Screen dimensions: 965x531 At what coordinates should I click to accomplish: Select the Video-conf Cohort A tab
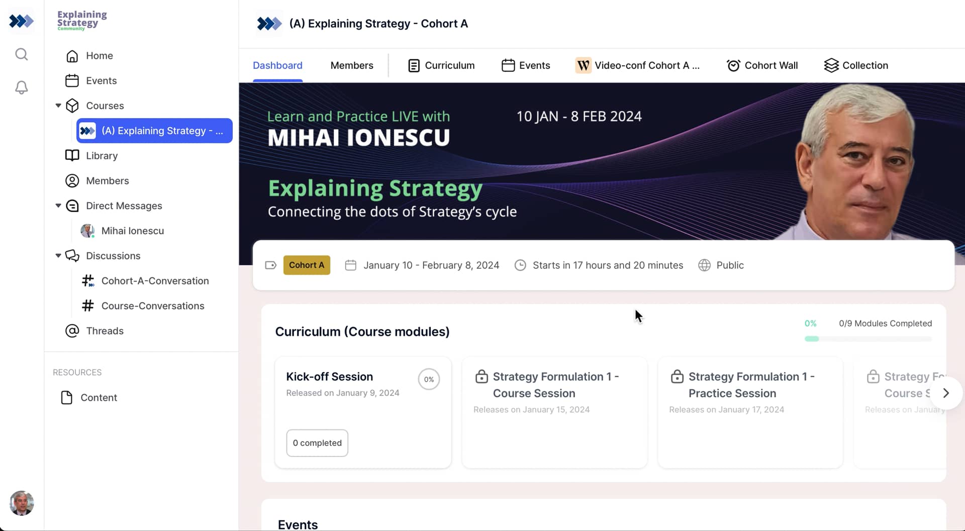tap(646, 65)
